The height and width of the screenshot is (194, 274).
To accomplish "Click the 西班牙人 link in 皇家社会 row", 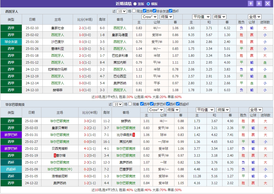I will pos(120,28).
